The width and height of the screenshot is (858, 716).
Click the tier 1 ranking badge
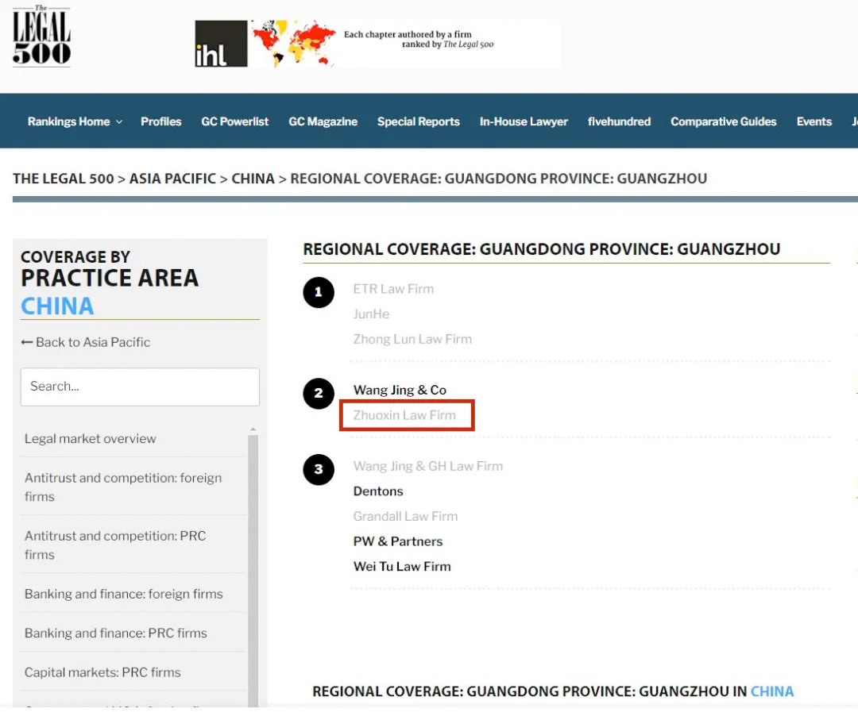pos(319,292)
